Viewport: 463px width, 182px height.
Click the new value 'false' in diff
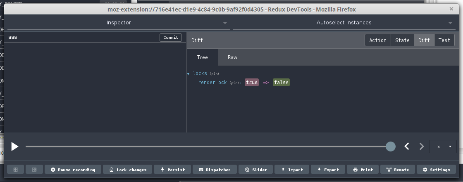[281, 83]
